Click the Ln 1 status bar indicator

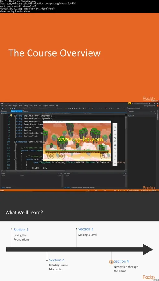89,190
